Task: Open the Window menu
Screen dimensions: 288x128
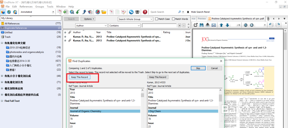Action: (61, 6)
